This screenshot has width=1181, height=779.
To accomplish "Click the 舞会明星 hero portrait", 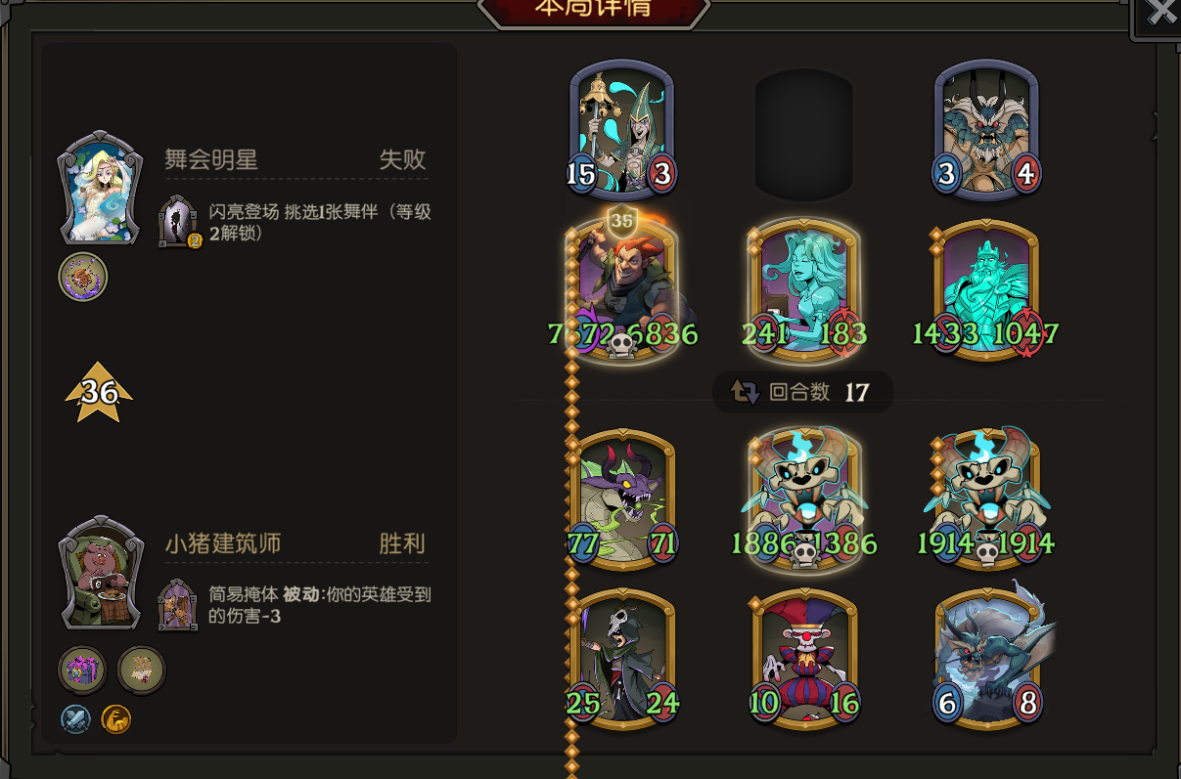I will tap(102, 189).
